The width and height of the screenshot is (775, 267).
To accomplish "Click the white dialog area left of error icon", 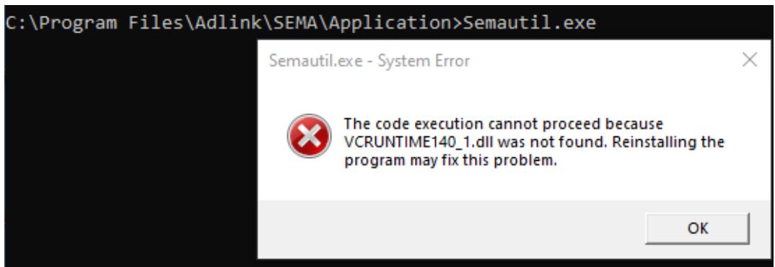I will [272, 136].
